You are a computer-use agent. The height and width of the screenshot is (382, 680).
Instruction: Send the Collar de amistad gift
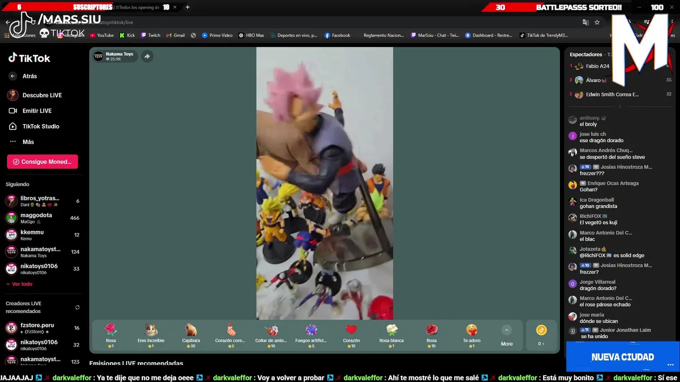(x=271, y=335)
